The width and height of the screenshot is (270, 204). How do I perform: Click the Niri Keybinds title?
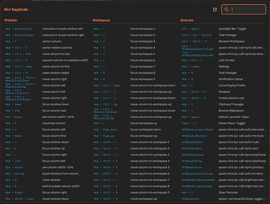point(16,9)
